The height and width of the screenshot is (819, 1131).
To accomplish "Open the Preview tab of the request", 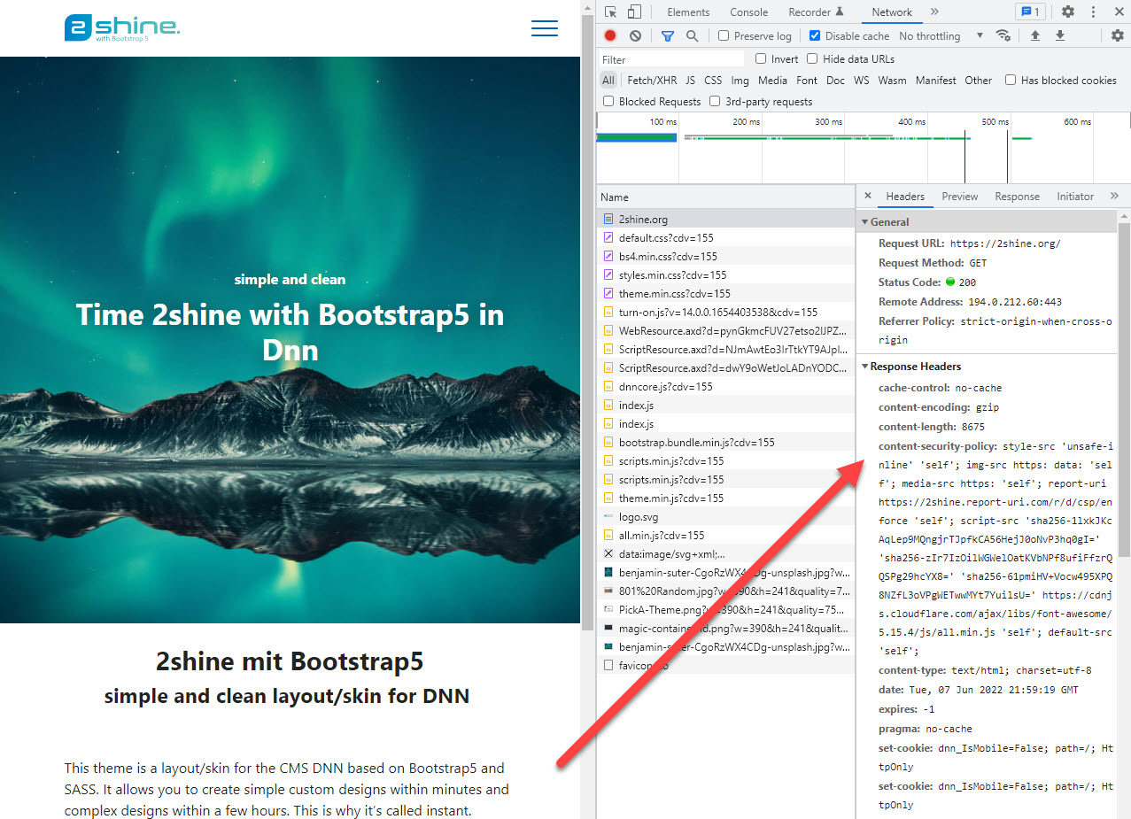I will pyautogui.click(x=960, y=196).
